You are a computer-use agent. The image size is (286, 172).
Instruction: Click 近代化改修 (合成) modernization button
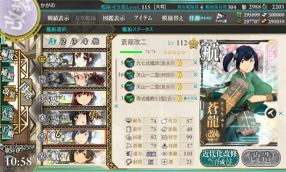pos(219,158)
